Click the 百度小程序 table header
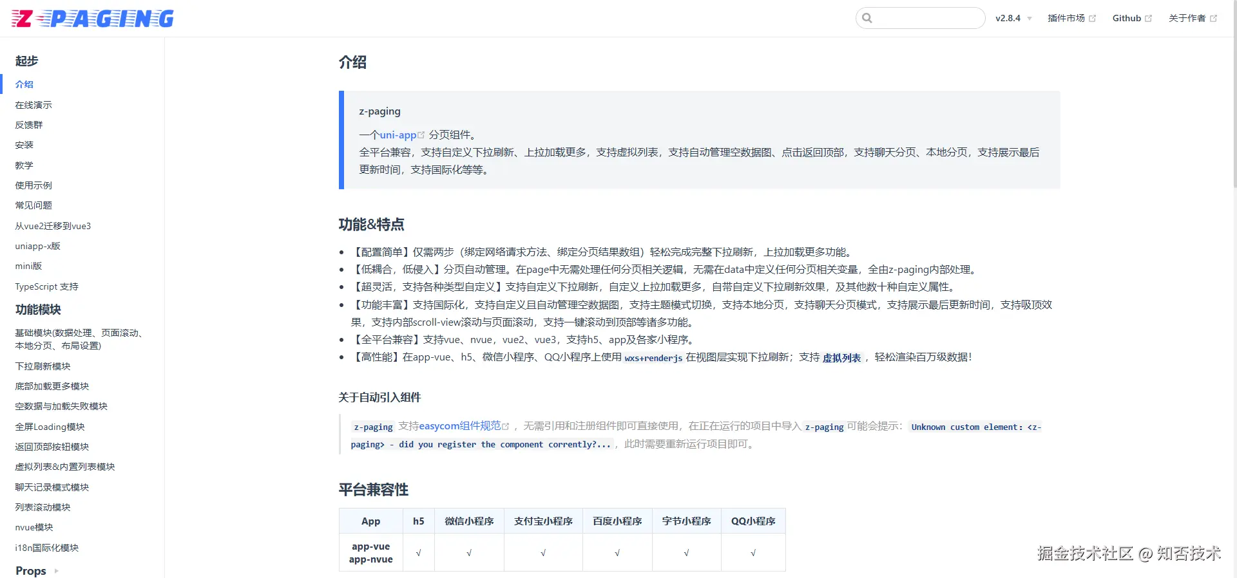1237x578 pixels. [x=617, y=521]
